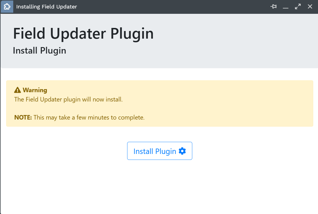The image size is (318, 214).
Task: Close the Installing Field Updater window
Action: pos(310,6)
